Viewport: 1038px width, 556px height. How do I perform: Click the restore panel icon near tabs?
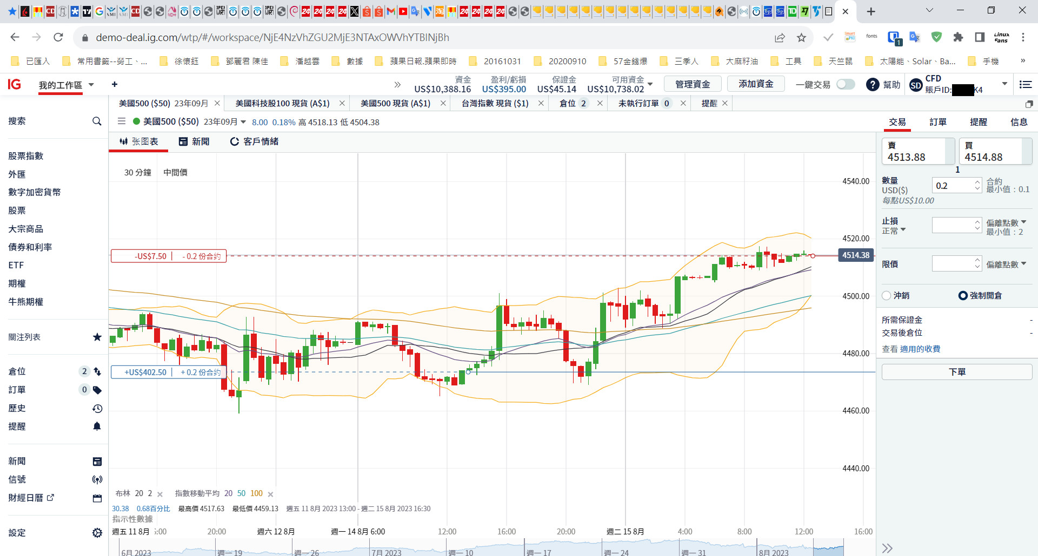point(1029,104)
